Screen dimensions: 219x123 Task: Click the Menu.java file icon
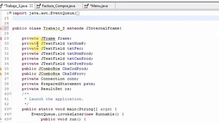click(x=86, y=6)
